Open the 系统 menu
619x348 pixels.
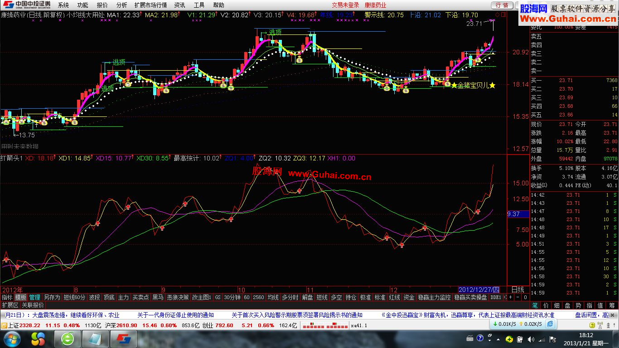63,5
